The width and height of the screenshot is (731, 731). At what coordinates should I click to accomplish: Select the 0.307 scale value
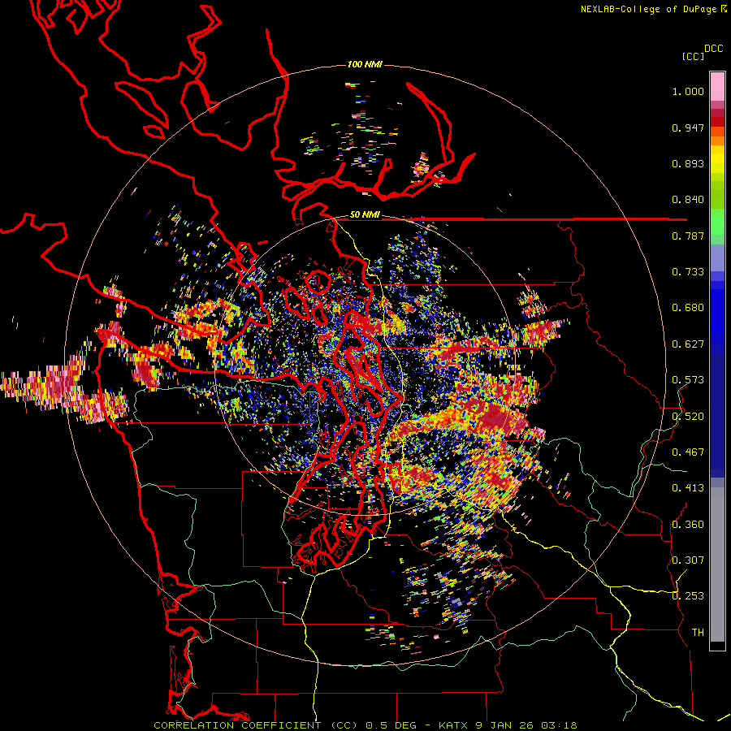point(688,560)
